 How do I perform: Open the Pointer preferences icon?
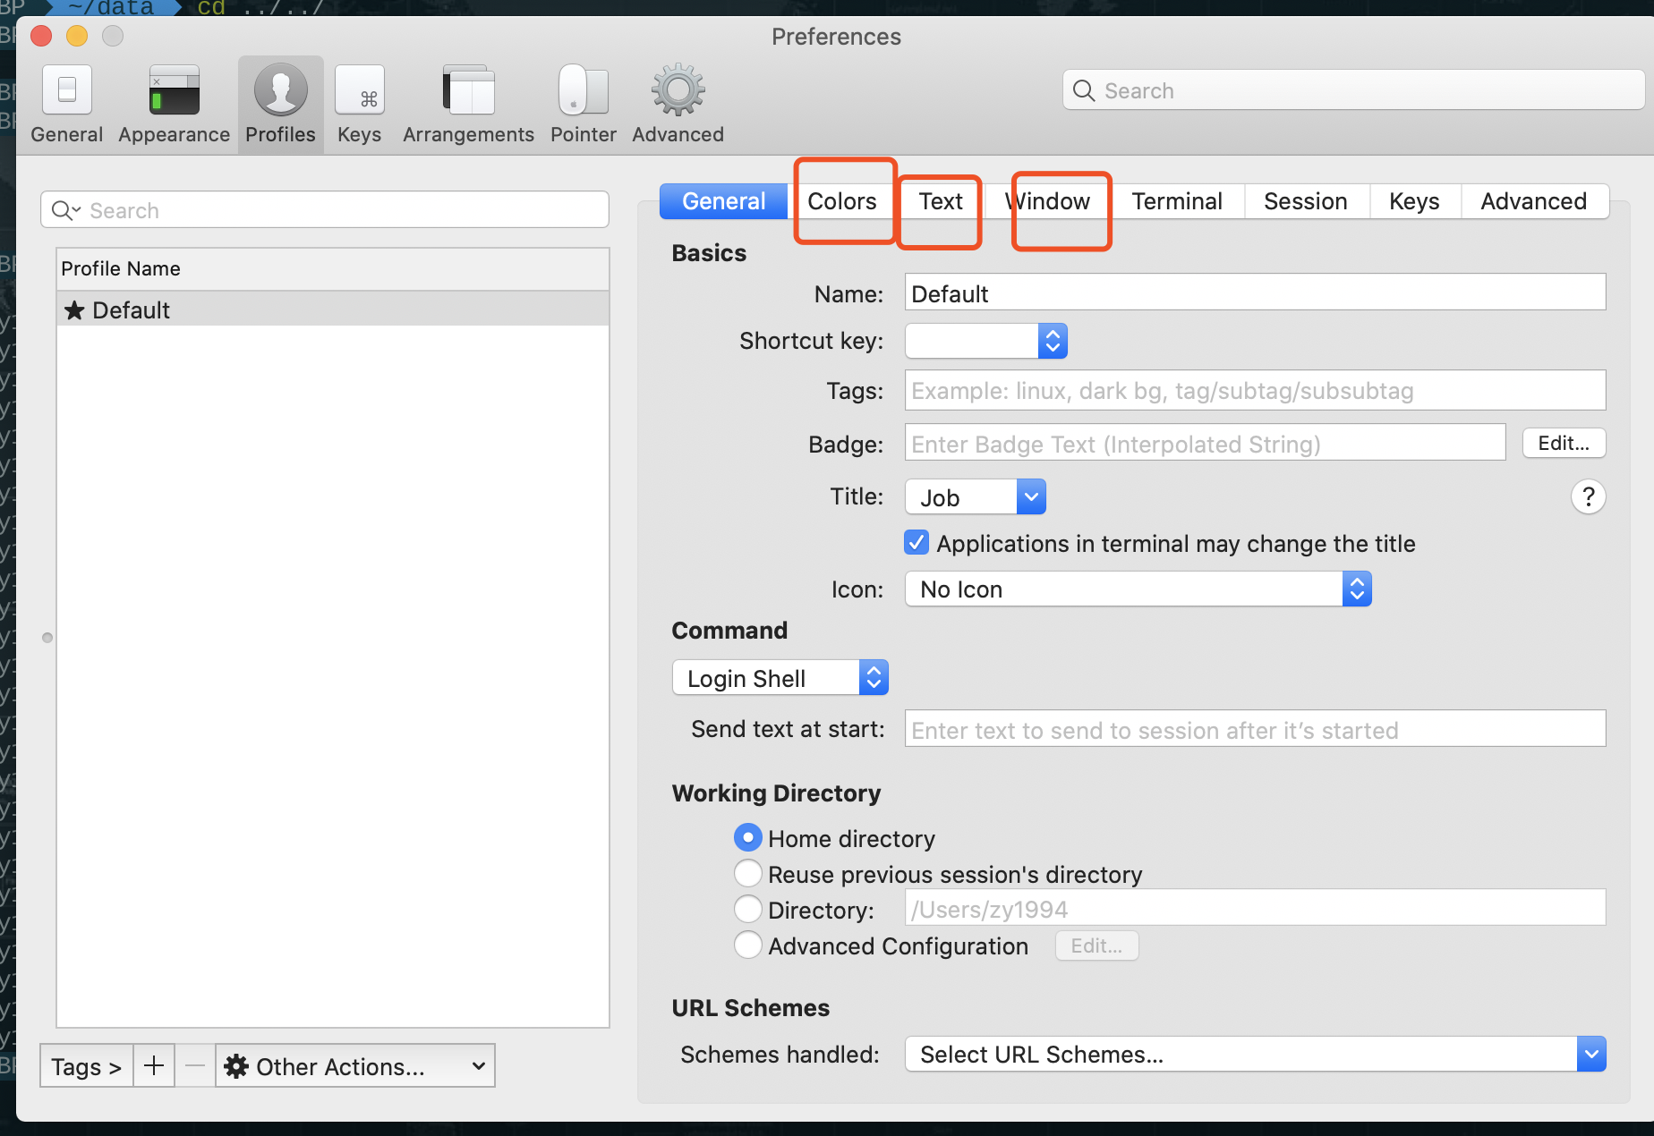(583, 103)
